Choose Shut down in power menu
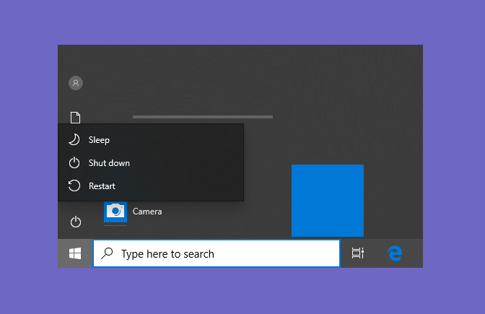The image size is (485, 314). point(151,162)
